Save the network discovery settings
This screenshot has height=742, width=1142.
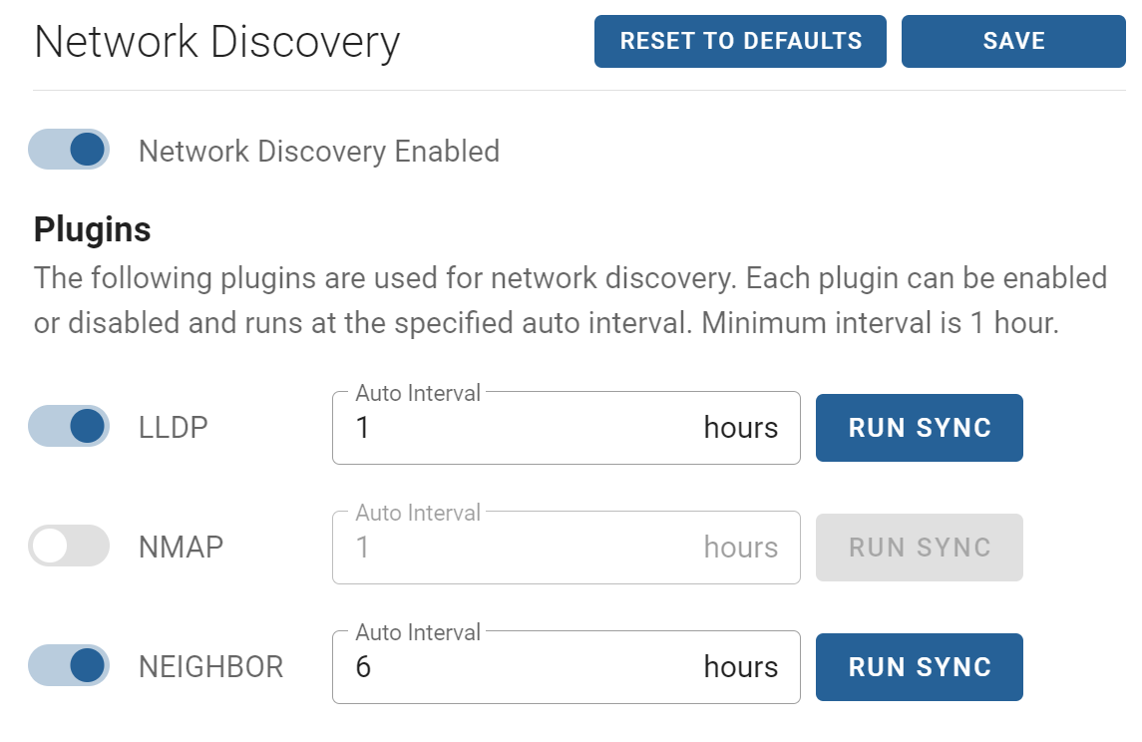point(1013,42)
